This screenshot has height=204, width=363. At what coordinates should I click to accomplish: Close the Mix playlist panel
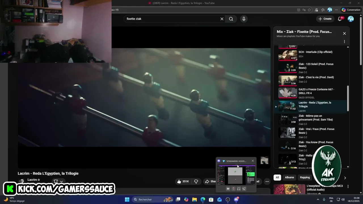tap(344, 33)
